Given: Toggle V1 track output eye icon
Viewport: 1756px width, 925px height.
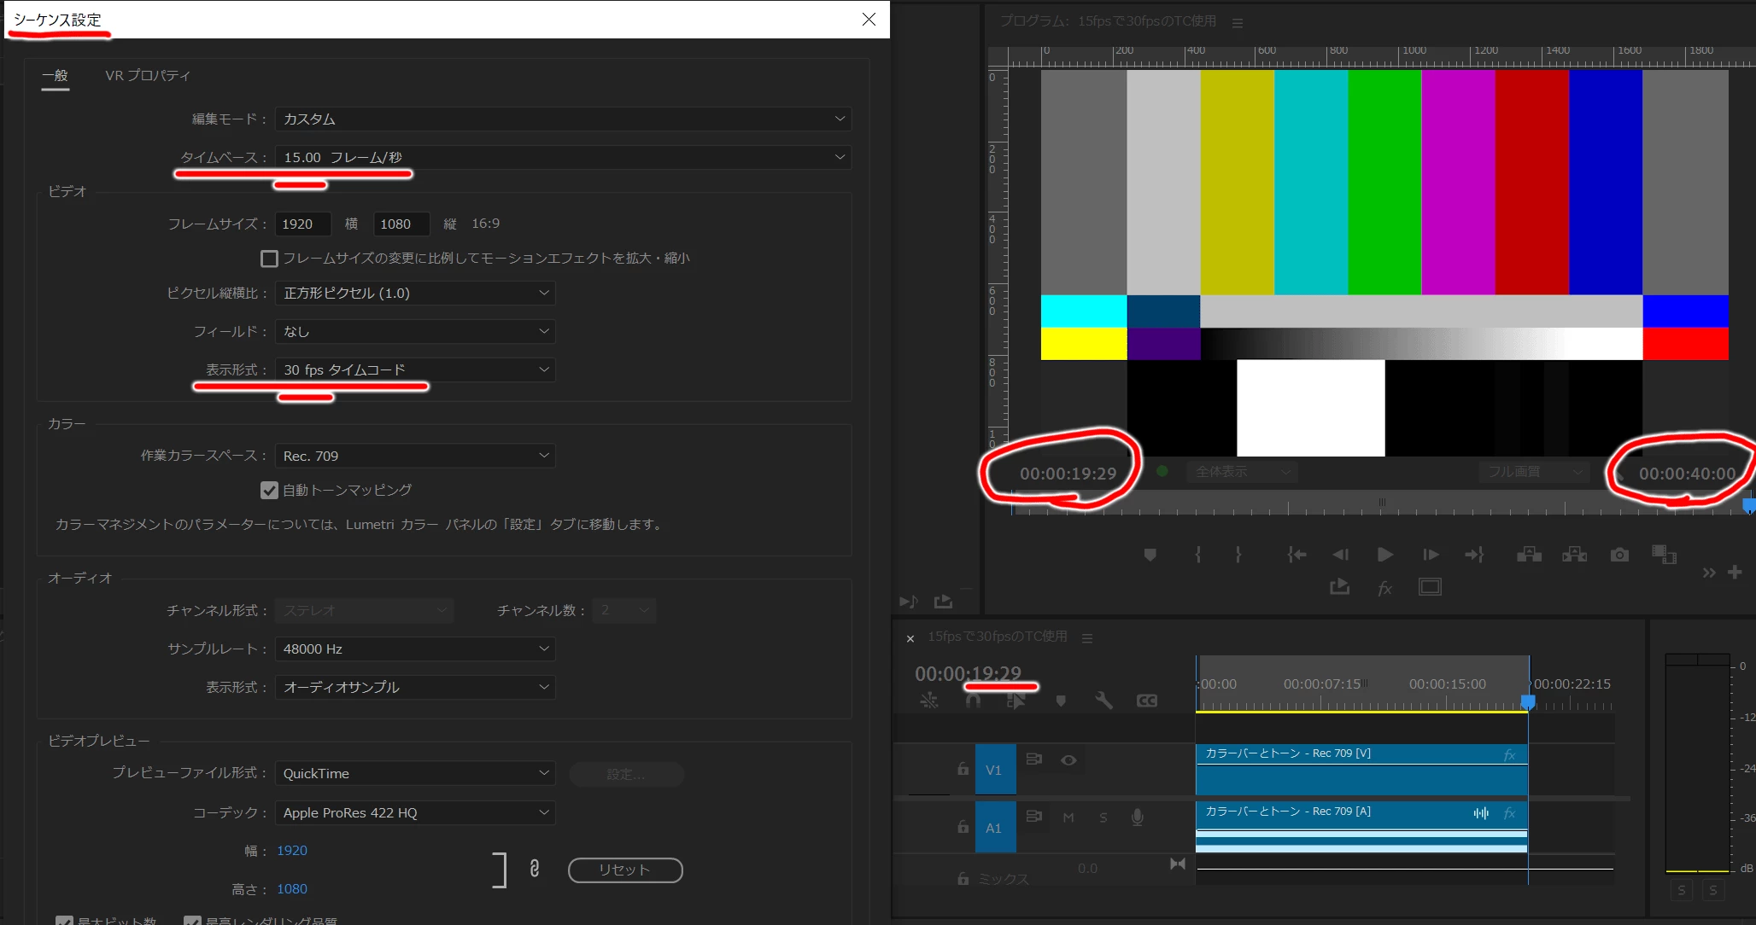Looking at the screenshot, I should tap(1068, 759).
